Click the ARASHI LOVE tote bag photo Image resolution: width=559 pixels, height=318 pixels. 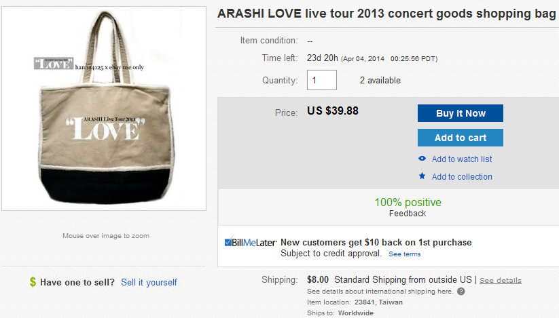[x=104, y=107]
